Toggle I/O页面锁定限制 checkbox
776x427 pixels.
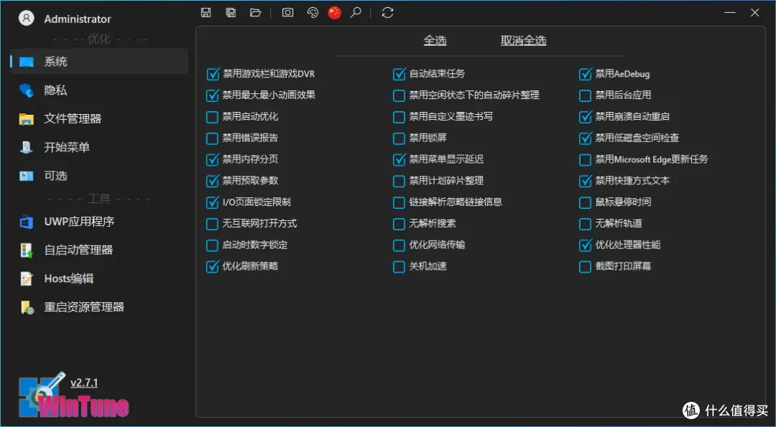(212, 202)
